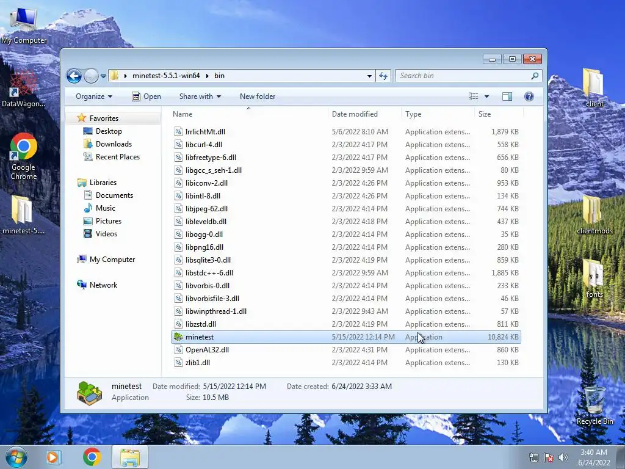Open Windows Media Player from taskbar
625x469 pixels.
(53, 457)
